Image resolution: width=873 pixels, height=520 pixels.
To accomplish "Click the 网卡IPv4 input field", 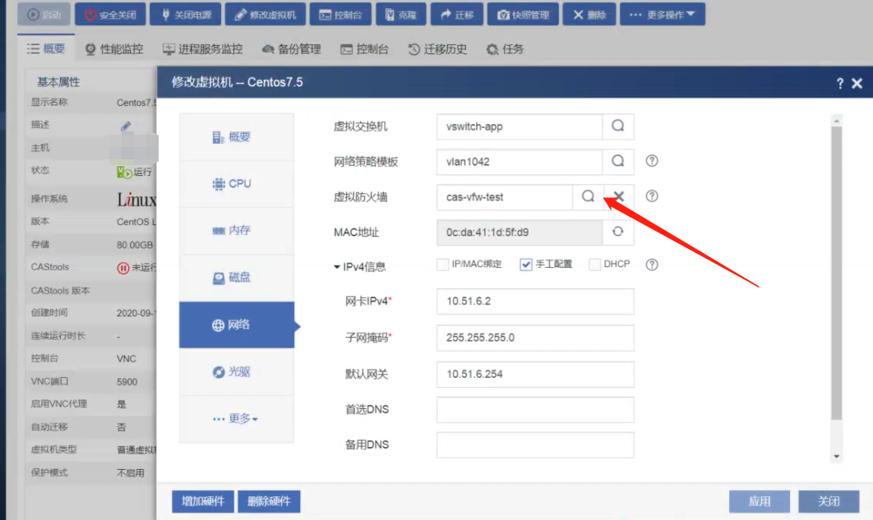I will (x=535, y=301).
